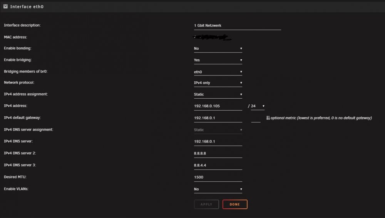Click the IPv4 DNS server field
385x218 pixels.
click(x=218, y=142)
